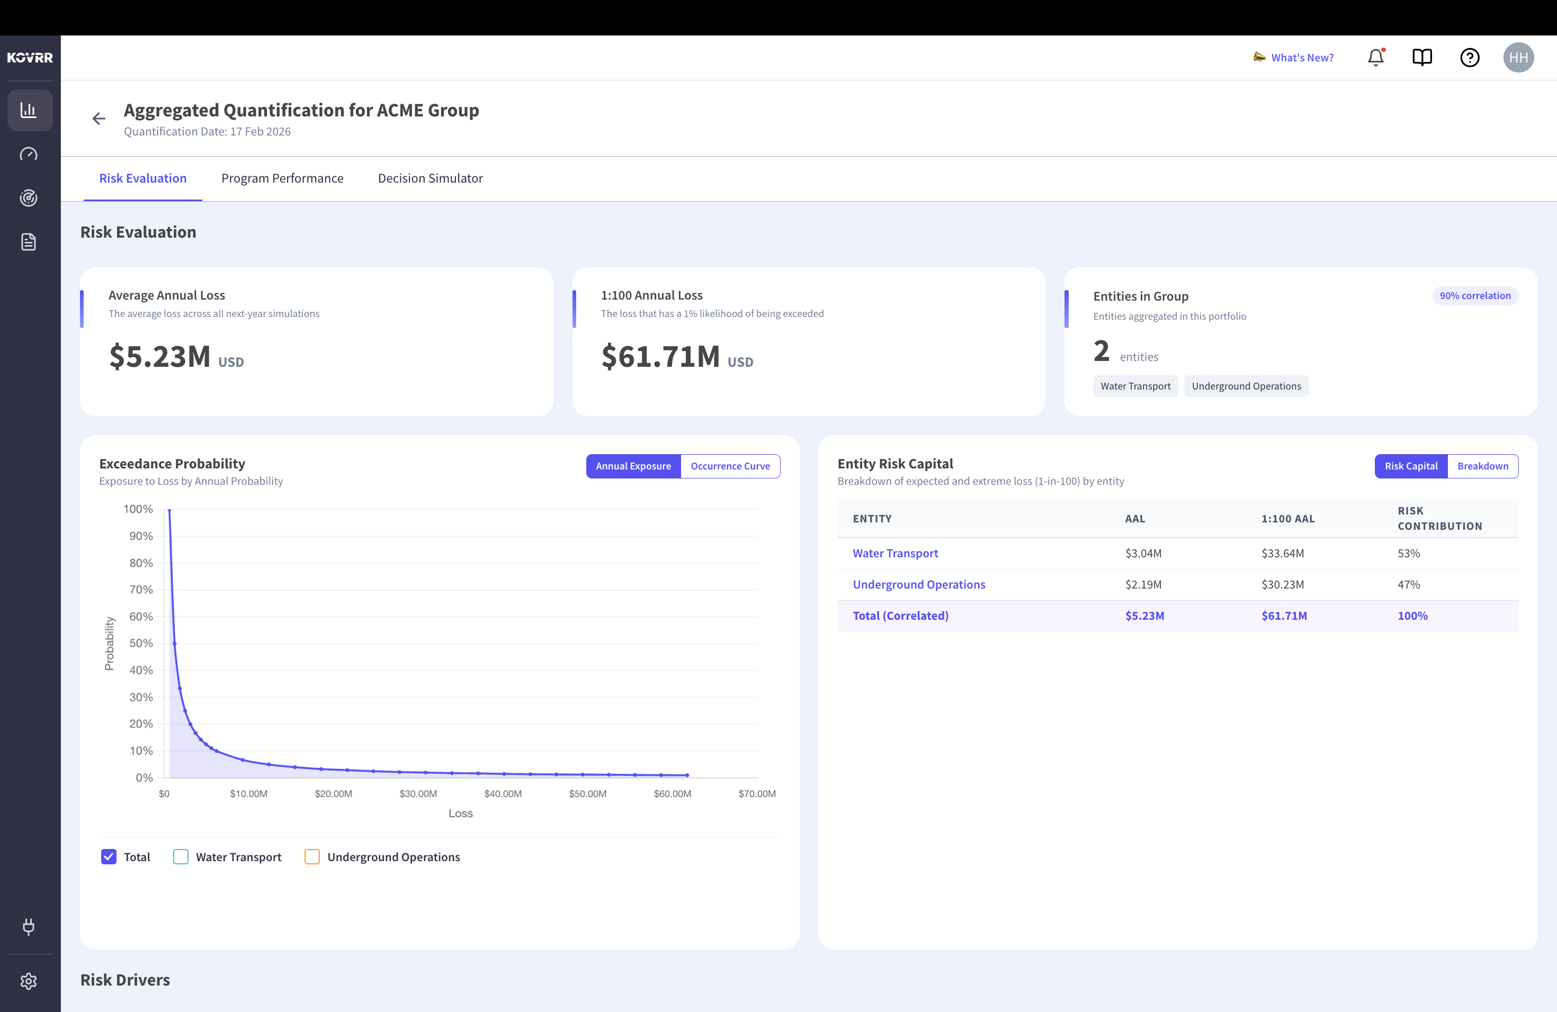Uncheck the Total series checkbox

pos(109,856)
